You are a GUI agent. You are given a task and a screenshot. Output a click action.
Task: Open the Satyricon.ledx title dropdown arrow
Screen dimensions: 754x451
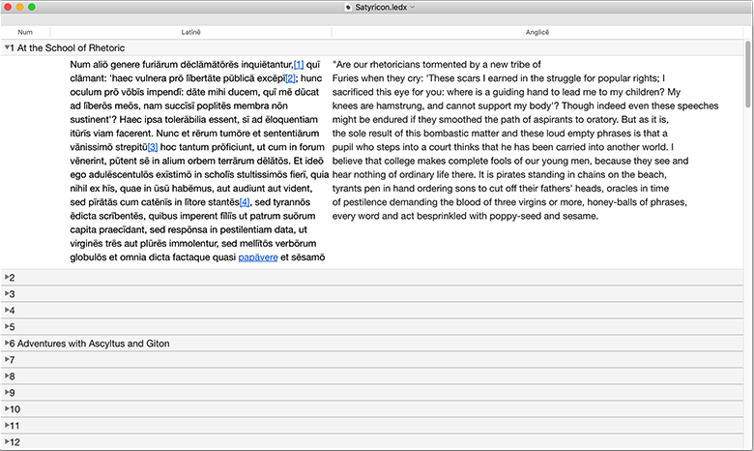coord(412,7)
